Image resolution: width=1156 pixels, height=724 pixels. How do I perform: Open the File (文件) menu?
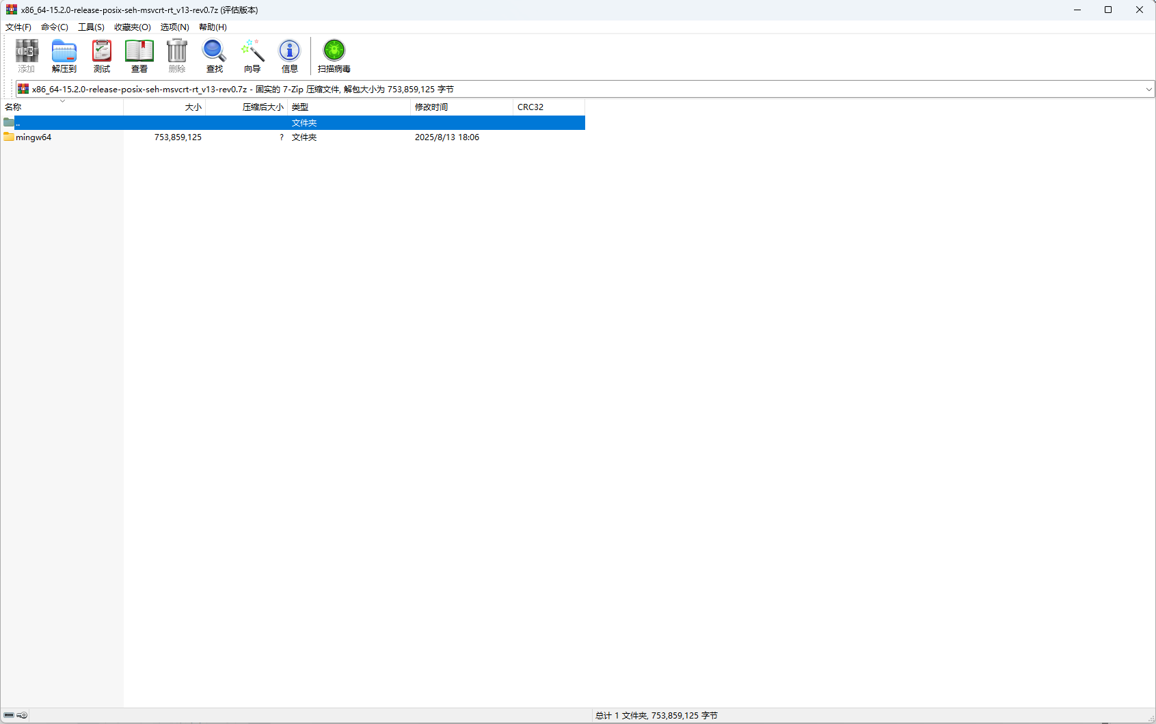[18, 27]
